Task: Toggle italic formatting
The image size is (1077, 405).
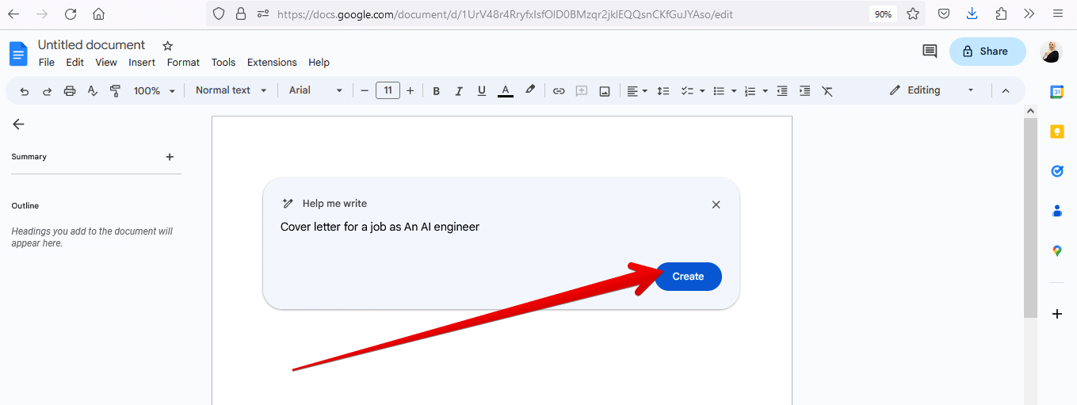Action: pyautogui.click(x=459, y=91)
